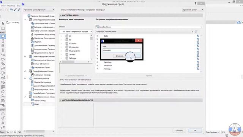
Task: Open the Применить Схему dropdown
Action: click(x=193, y=10)
